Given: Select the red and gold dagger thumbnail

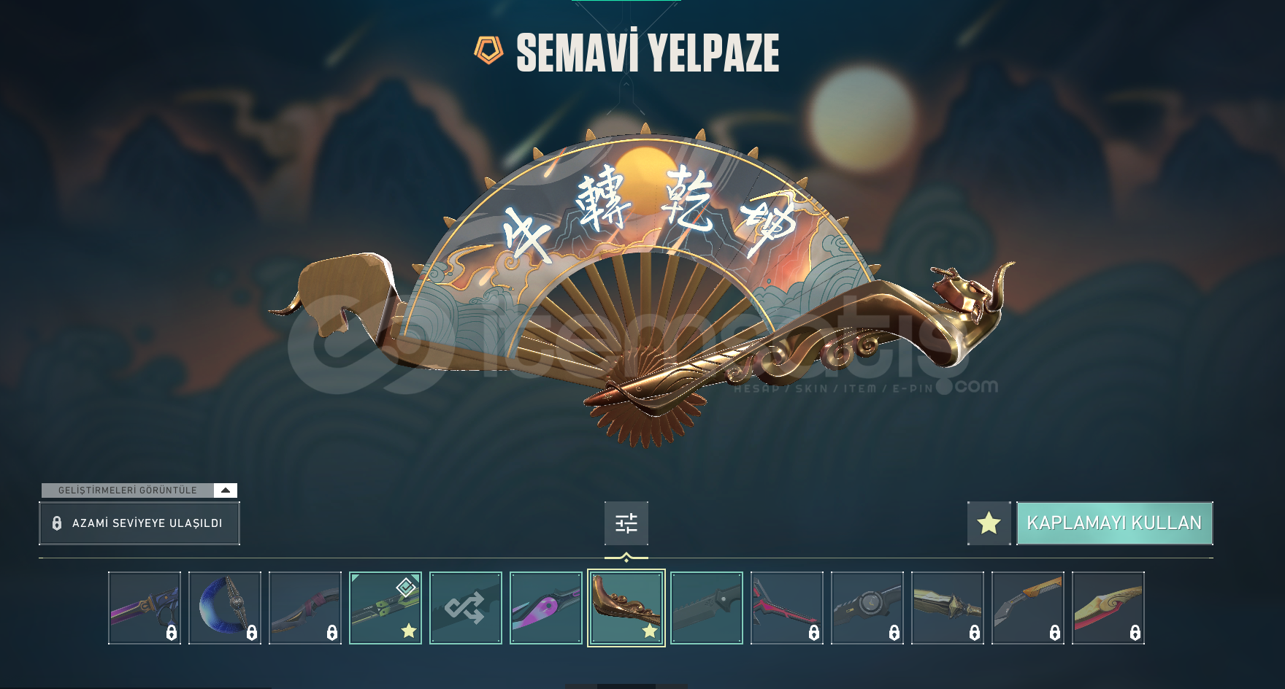Looking at the screenshot, I should (x=1108, y=608).
